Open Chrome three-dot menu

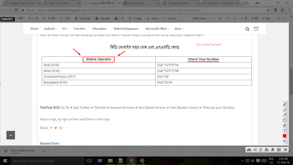[289, 10]
